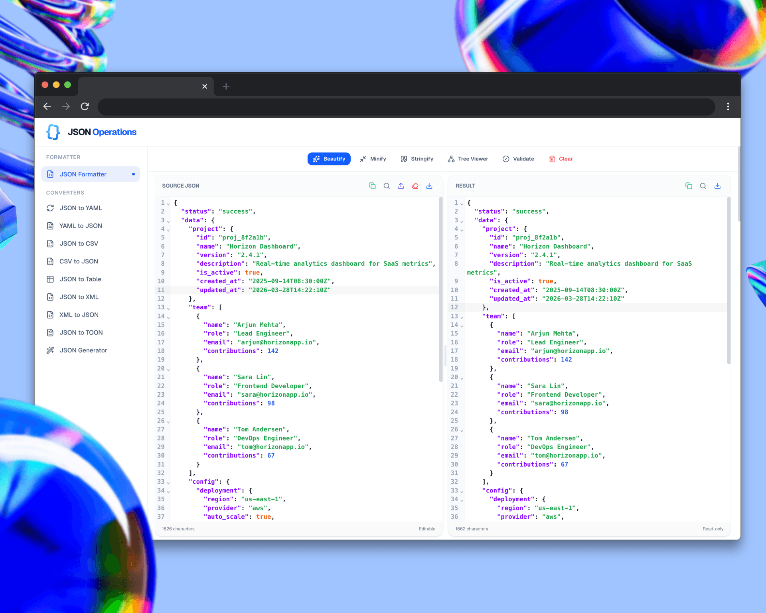Download the Source JSON file
This screenshot has width=766, height=613.
429,186
